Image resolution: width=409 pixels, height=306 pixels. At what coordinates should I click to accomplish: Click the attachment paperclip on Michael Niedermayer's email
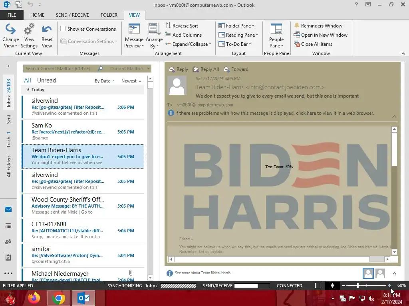click(131, 273)
